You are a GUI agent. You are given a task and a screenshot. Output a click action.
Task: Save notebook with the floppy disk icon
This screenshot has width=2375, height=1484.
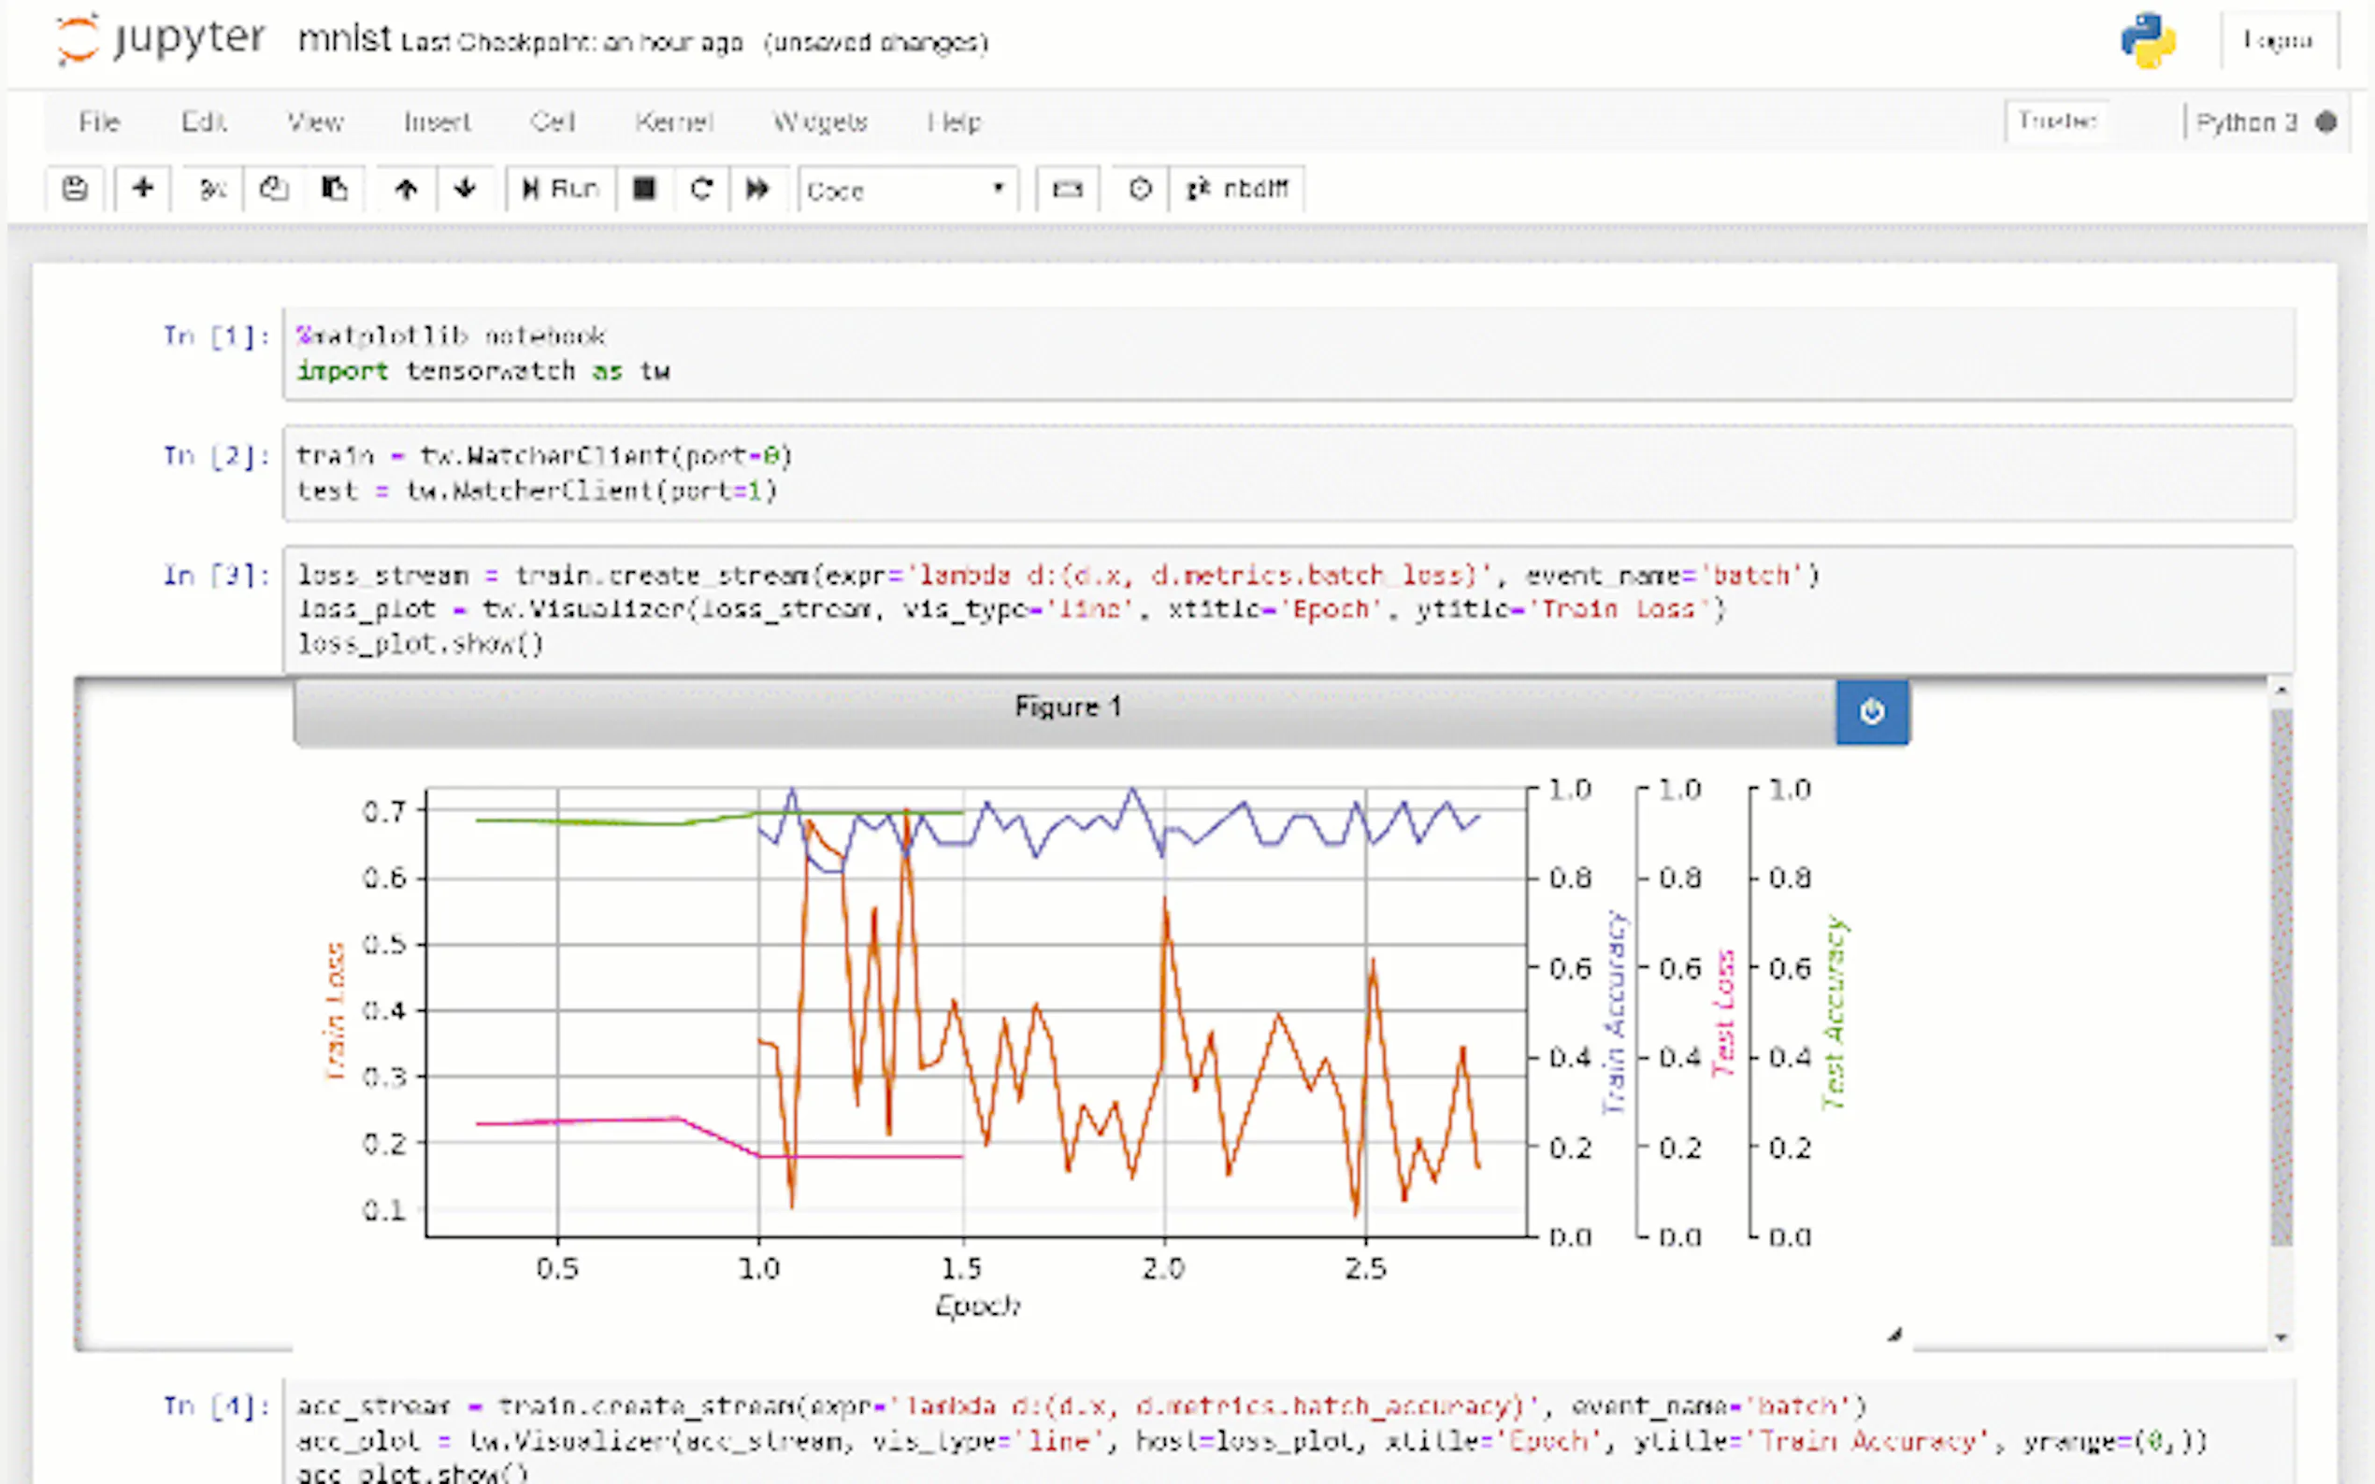[75, 189]
